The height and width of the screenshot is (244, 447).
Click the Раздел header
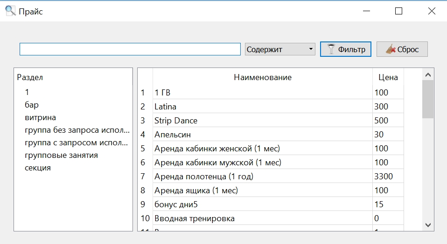point(30,77)
